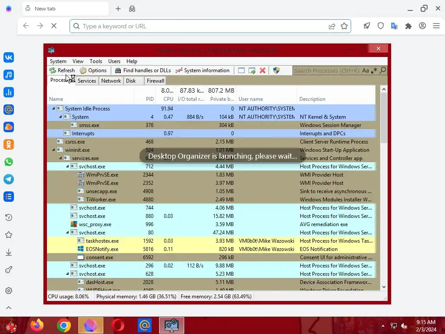Collapse the System Idle Process tree

click(53, 108)
